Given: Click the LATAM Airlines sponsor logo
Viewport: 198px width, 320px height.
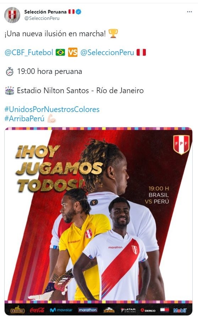Looking at the screenshot, I should point(128,310).
